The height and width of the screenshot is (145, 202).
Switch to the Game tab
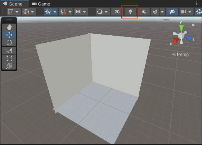[x=41, y=4]
